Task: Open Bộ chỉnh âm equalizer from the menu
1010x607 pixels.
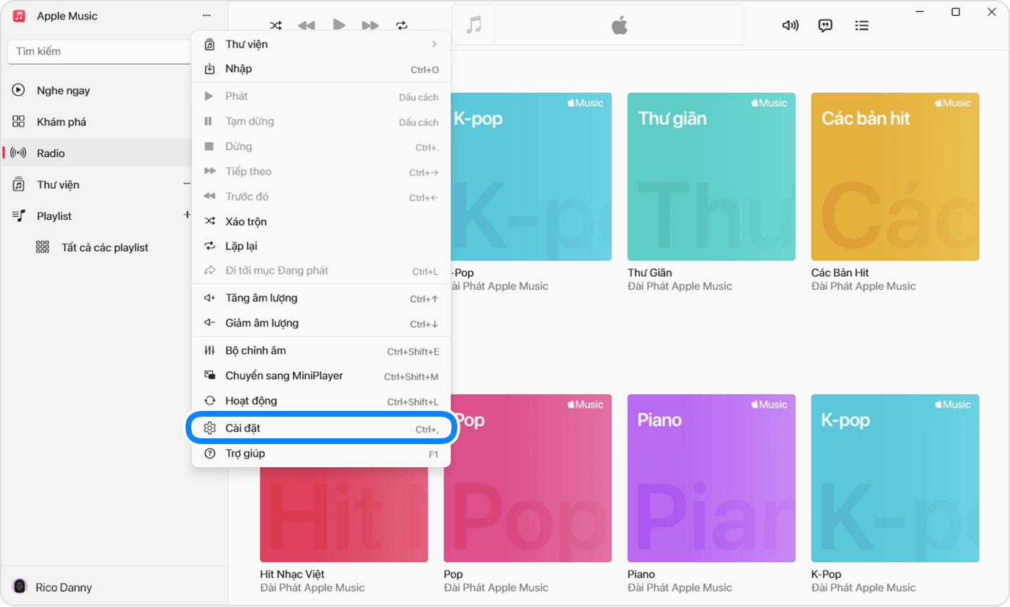Action: [321, 351]
